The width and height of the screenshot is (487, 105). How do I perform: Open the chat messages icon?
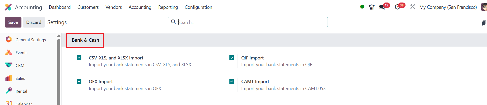point(382,7)
